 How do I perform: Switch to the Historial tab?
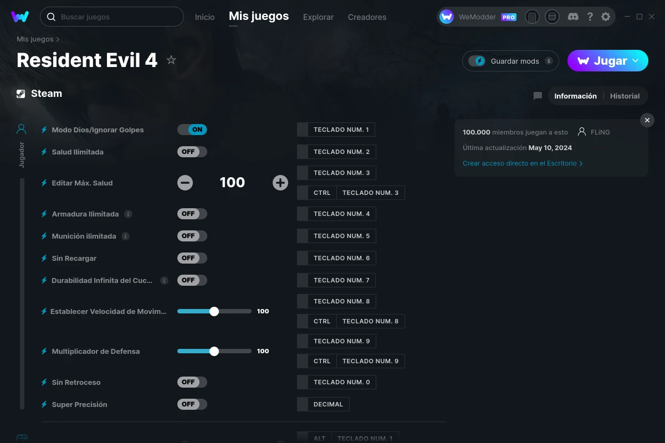coord(625,95)
